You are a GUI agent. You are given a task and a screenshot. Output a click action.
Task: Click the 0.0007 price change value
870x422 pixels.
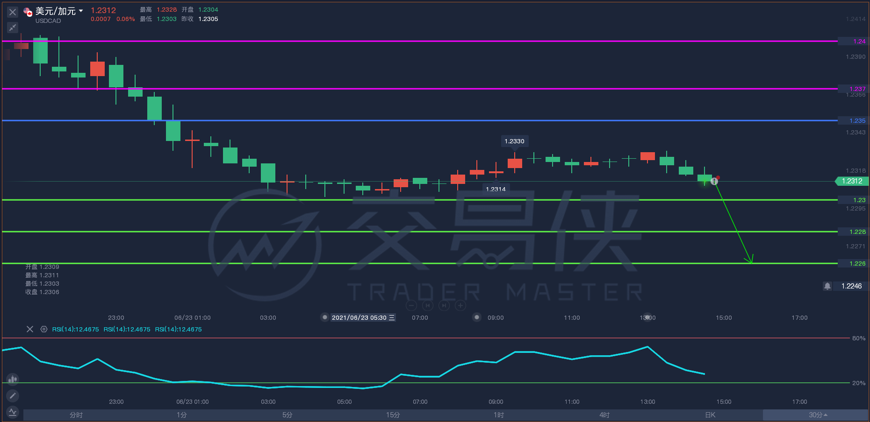[x=101, y=19]
